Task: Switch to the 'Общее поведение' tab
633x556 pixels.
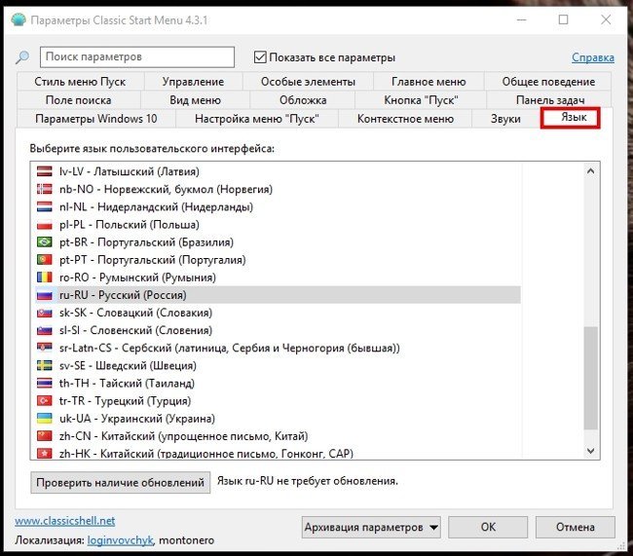Action: 548,82
